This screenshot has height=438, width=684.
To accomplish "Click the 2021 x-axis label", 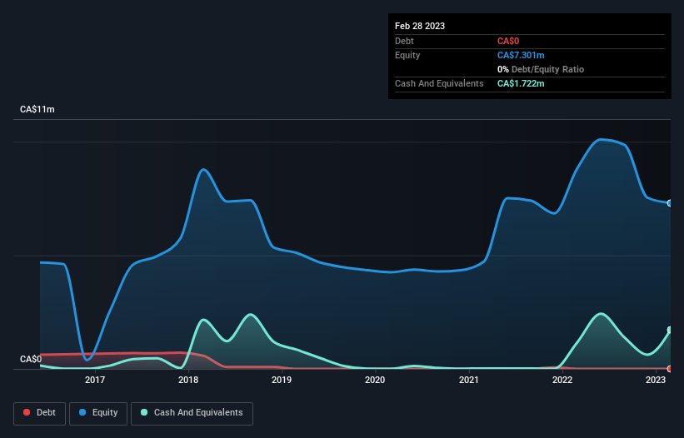I will (468, 380).
